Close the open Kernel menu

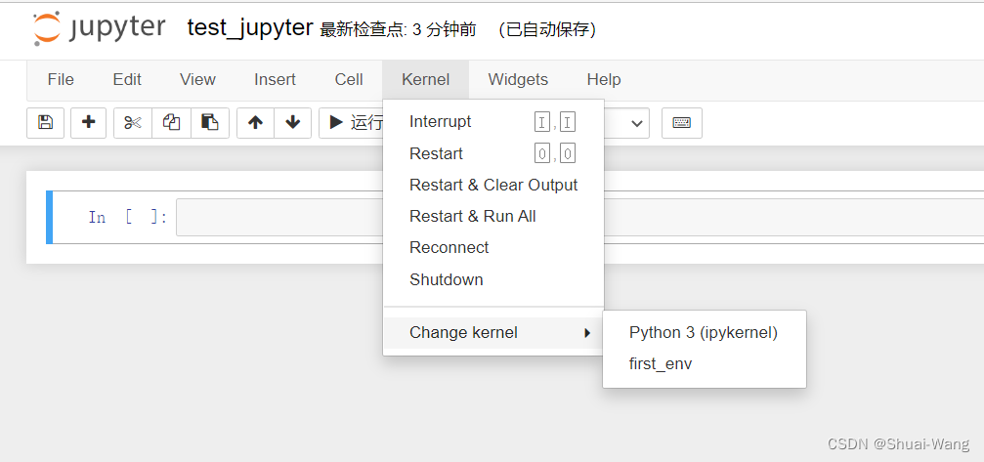tap(425, 80)
